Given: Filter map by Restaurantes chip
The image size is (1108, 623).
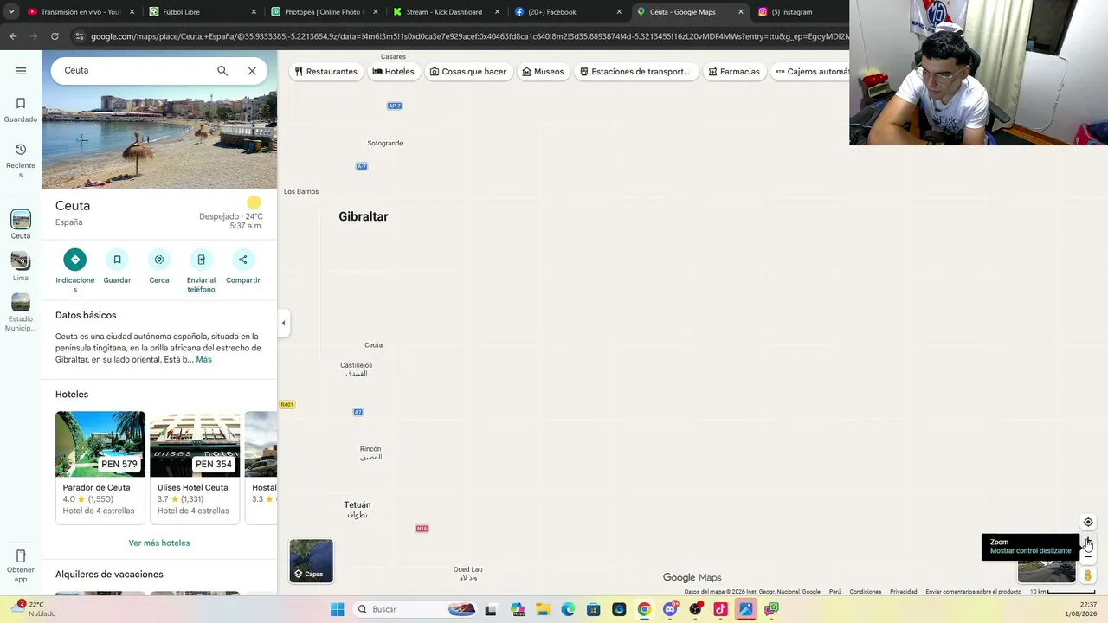Looking at the screenshot, I should [x=325, y=72].
